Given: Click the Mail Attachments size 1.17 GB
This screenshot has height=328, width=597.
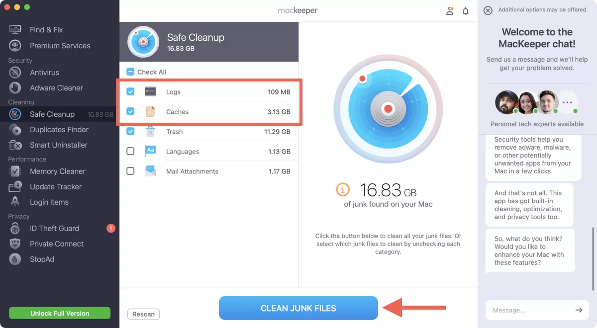Looking at the screenshot, I should (280, 171).
